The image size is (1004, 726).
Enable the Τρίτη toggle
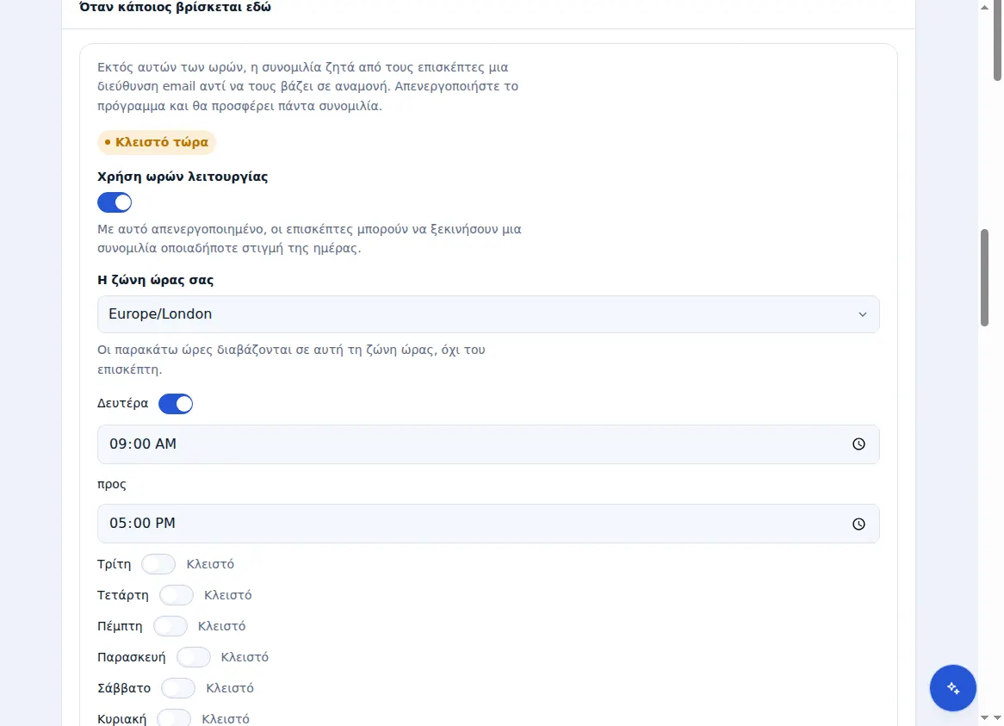click(x=158, y=564)
